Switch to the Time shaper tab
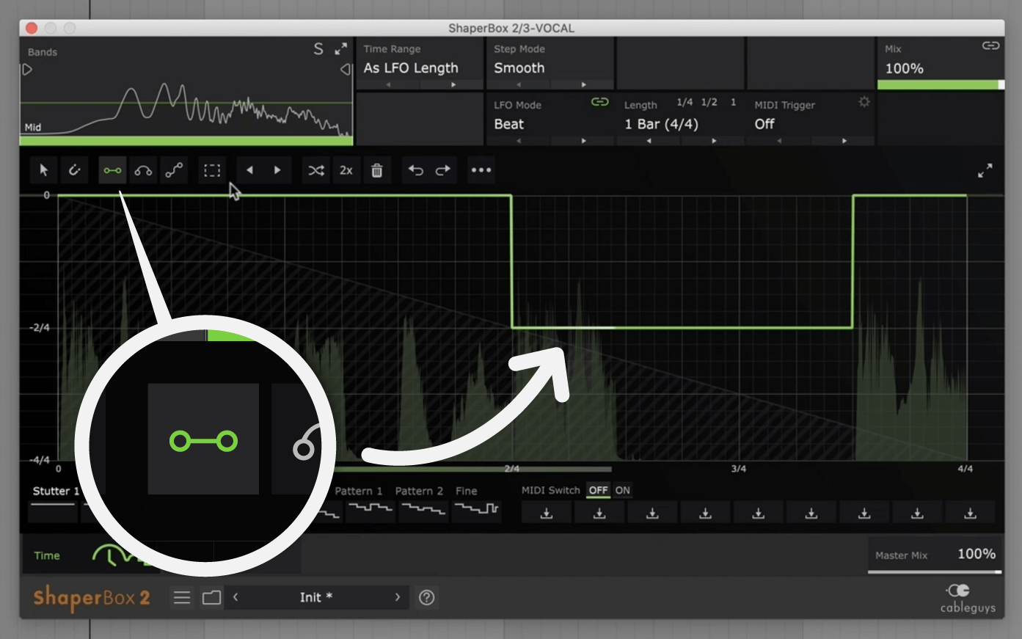 [47, 556]
